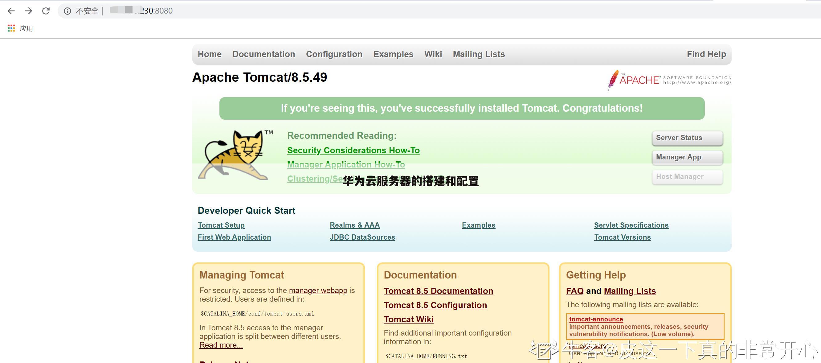This screenshot has height=363, width=821.
Task: Reload the page with the refresh icon
Action: click(46, 11)
